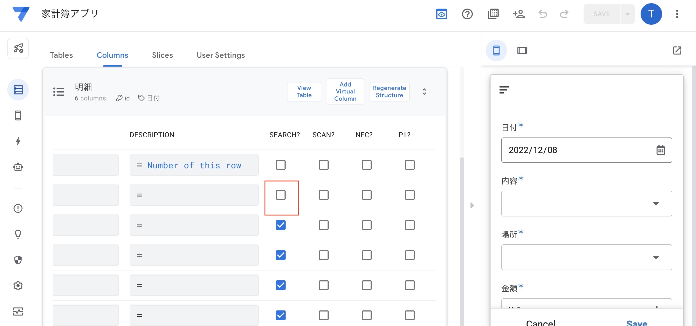Viewport: 696px width, 326px height.
Task: Open the 場所 dropdown in preview
Action: coord(586,257)
